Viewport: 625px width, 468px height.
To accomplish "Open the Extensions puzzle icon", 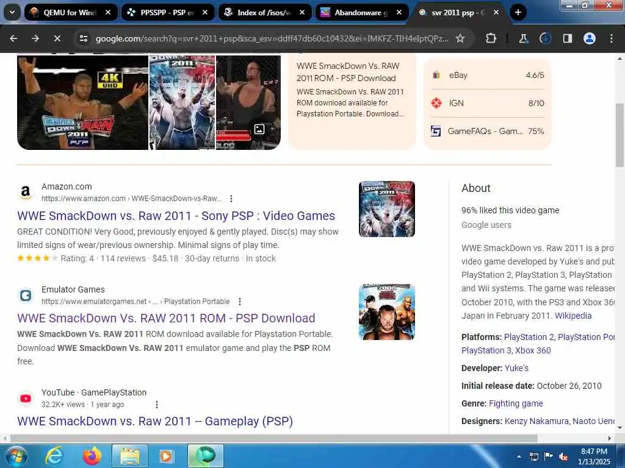I will 491,38.
